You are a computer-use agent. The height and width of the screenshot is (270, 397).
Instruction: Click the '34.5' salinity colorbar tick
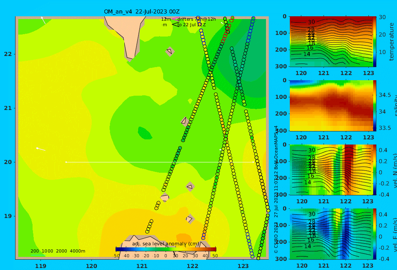point(385,95)
